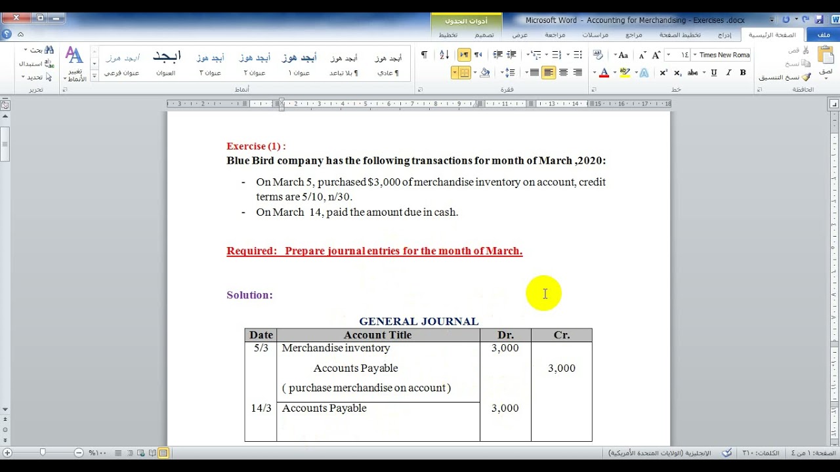Toggle Subscript formatting
This screenshot has width=840, height=472.
(x=678, y=73)
